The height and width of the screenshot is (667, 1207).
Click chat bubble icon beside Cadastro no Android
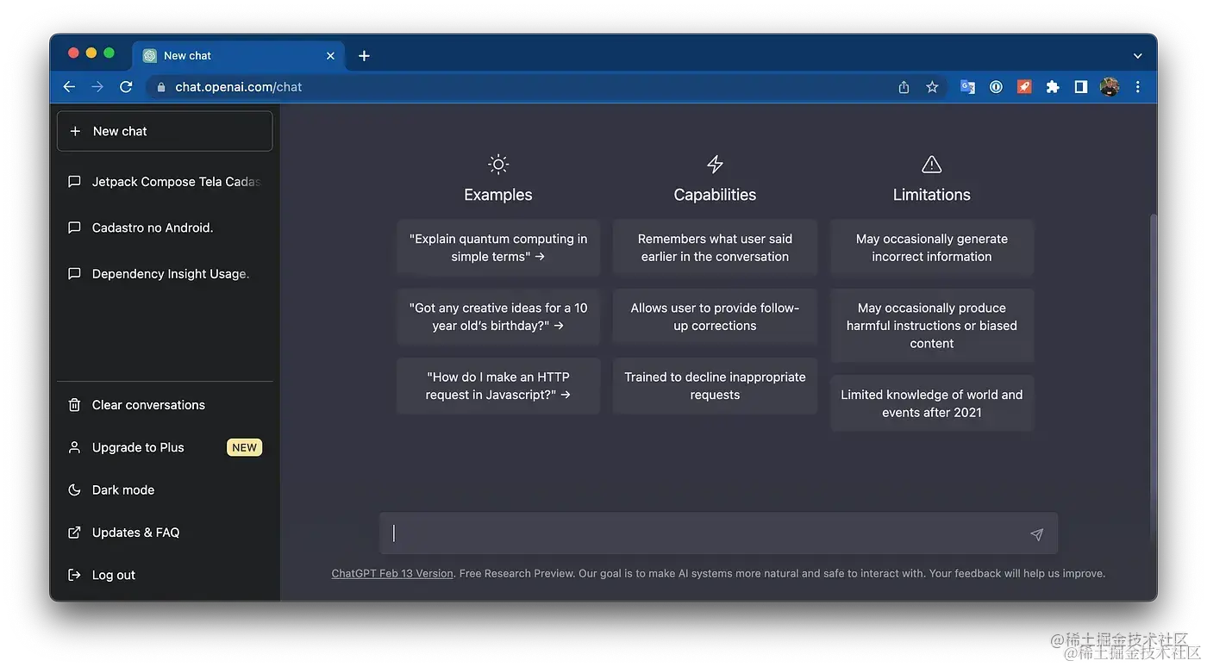point(74,228)
